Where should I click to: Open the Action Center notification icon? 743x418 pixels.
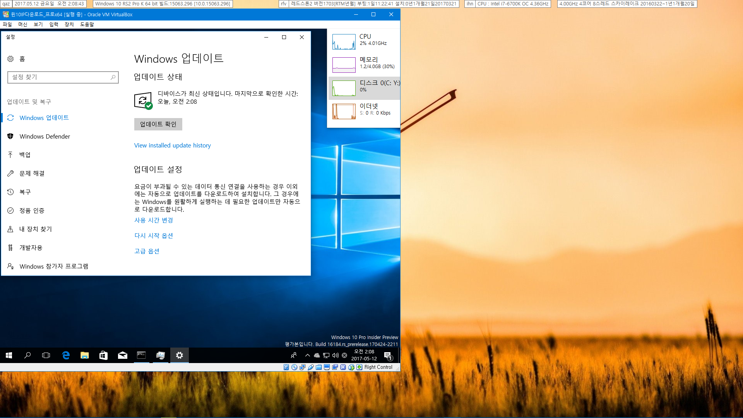(388, 355)
